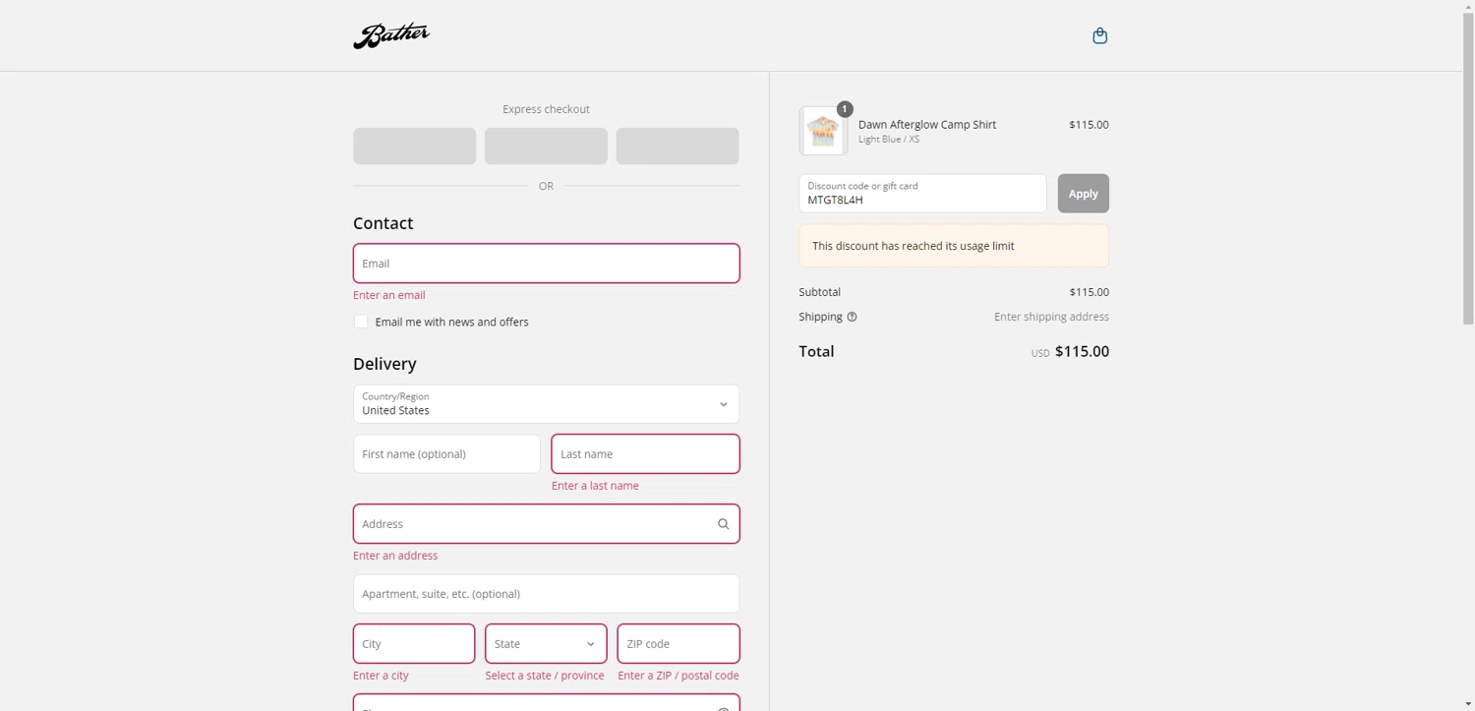Focus the First name (optional) field

tap(446, 454)
